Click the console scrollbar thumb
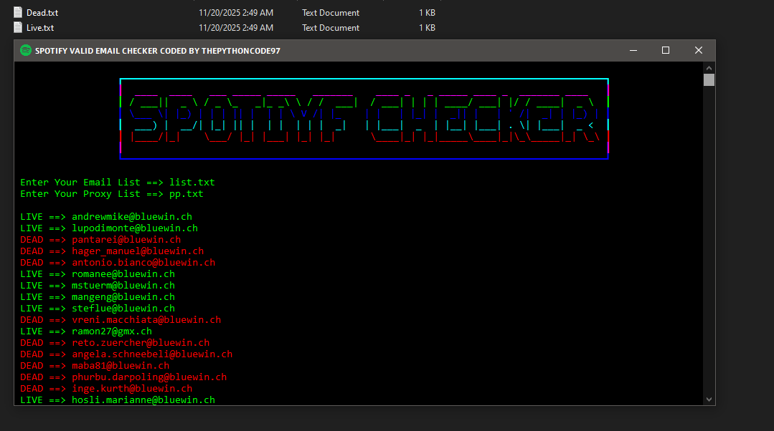Screen dimensions: 774x431 point(709,79)
